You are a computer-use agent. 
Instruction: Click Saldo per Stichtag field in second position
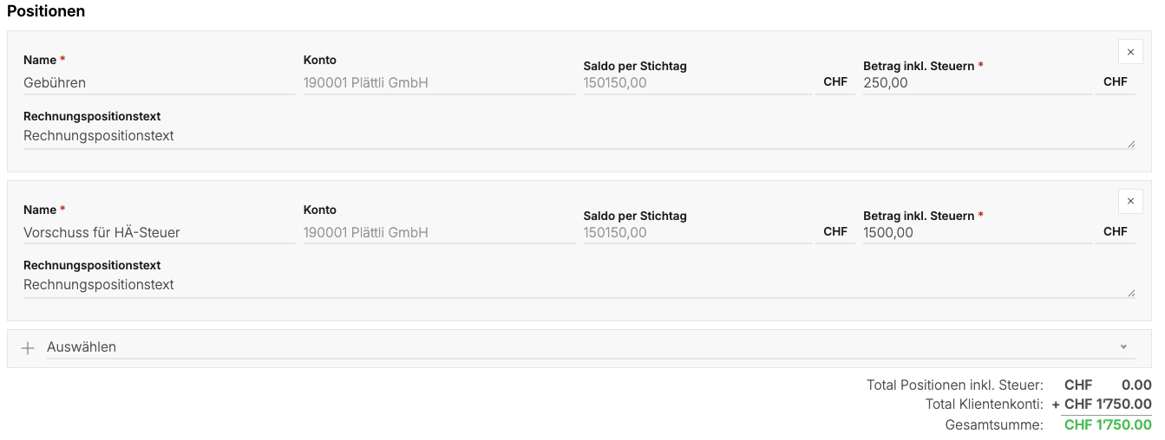tap(697, 232)
